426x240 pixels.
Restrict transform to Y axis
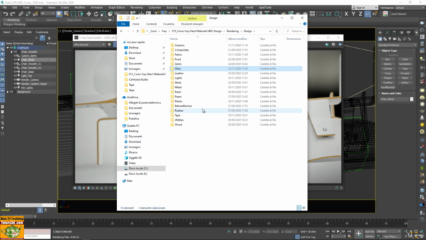(x=353, y=14)
